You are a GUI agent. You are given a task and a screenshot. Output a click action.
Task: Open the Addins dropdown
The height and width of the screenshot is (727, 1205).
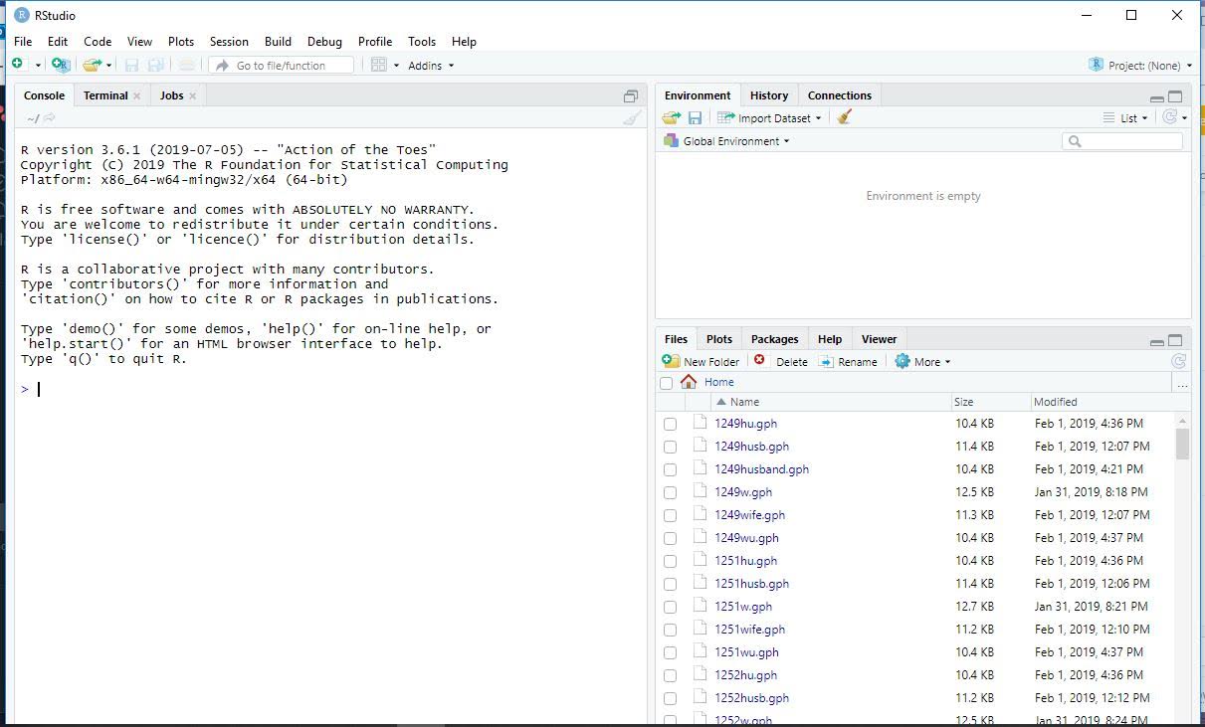click(431, 66)
